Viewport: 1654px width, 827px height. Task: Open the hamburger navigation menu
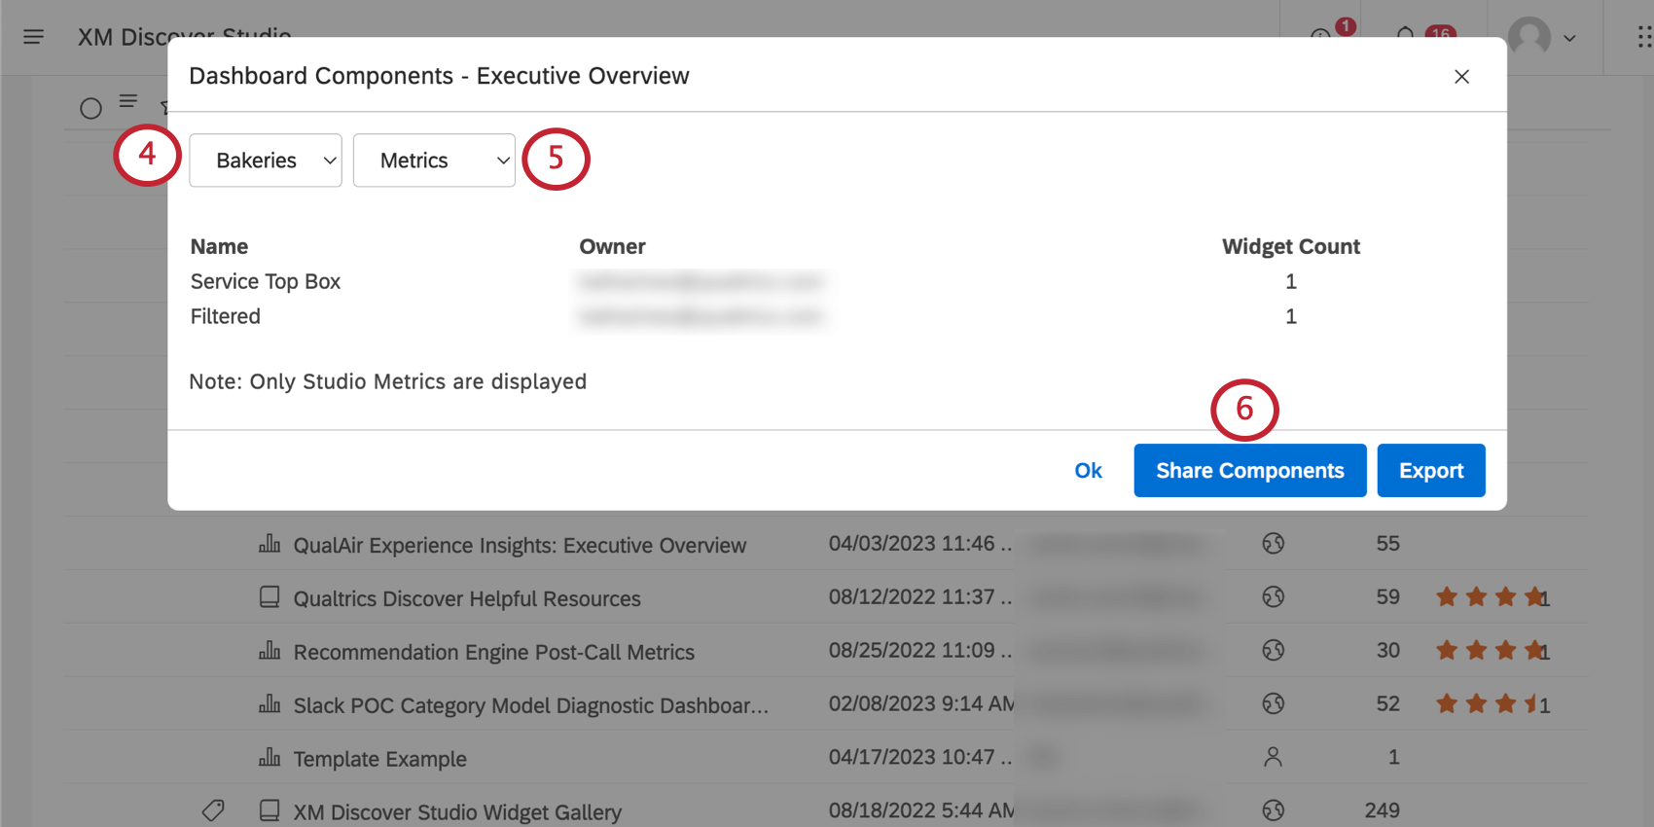(x=33, y=37)
